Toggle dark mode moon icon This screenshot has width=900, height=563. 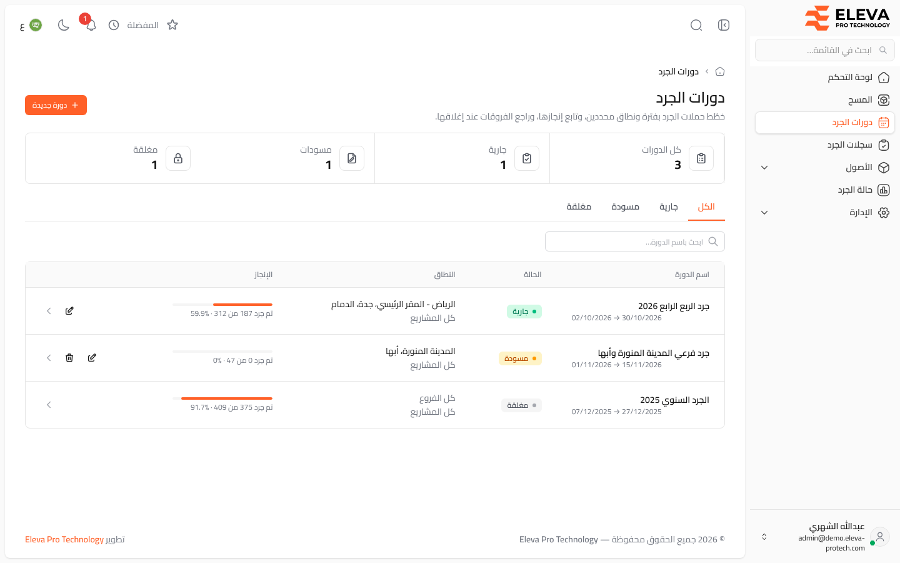point(63,25)
